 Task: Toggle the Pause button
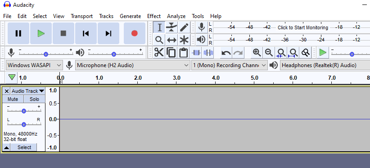(x=18, y=33)
